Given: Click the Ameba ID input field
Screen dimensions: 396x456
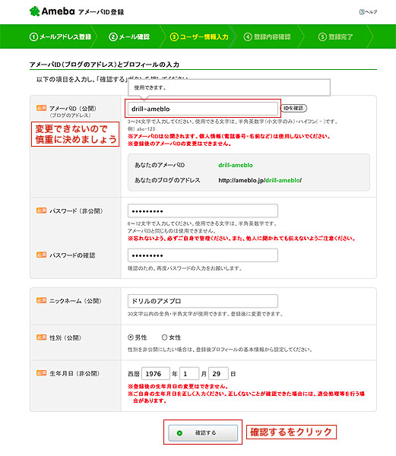Looking at the screenshot, I should (203, 109).
